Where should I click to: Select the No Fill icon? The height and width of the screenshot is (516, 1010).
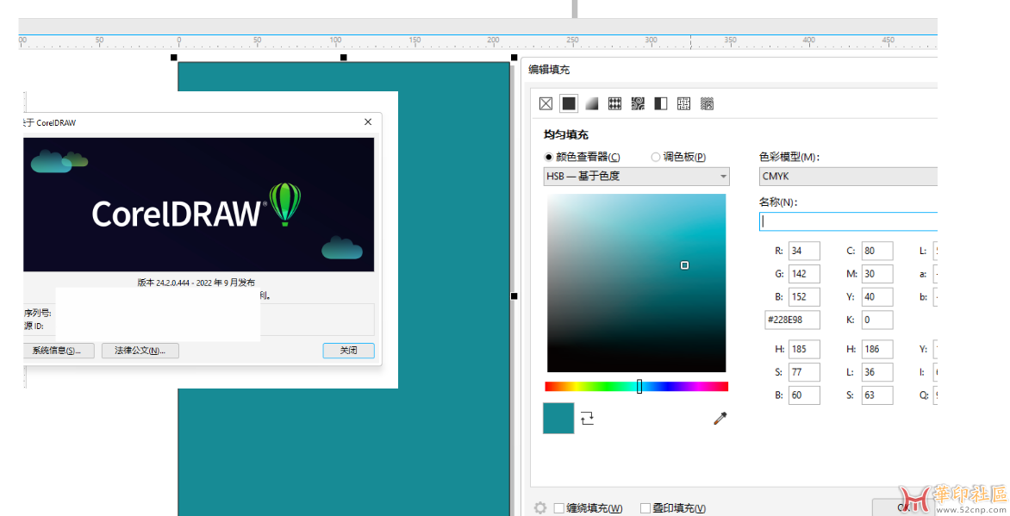[546, 103]
